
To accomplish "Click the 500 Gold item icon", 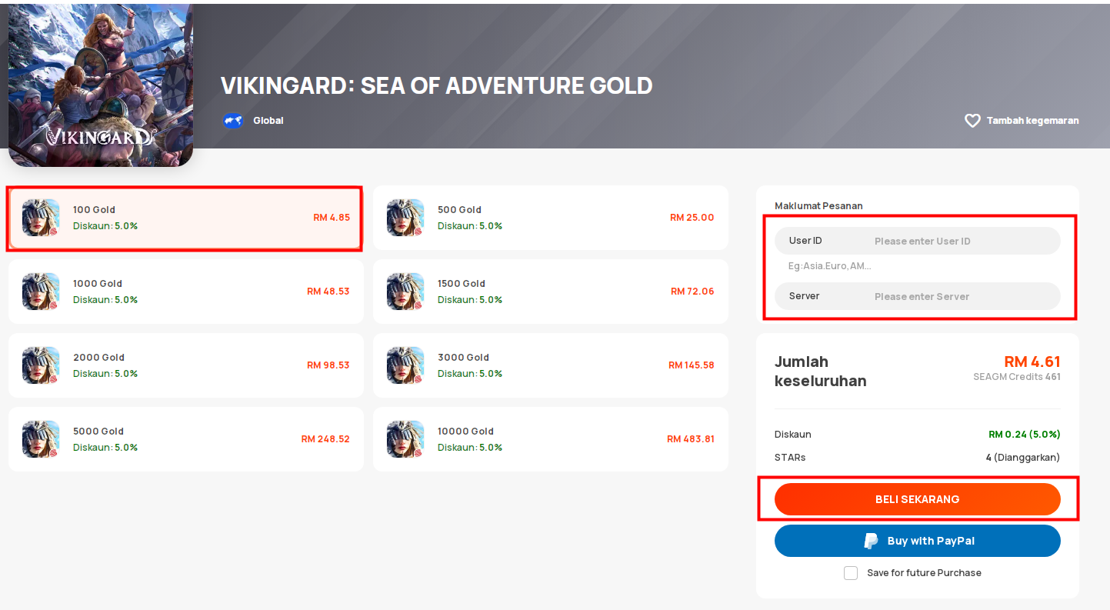I will (x=405, y=218).
